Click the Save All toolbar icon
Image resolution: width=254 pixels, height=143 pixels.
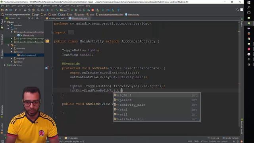tap(6, 10)
